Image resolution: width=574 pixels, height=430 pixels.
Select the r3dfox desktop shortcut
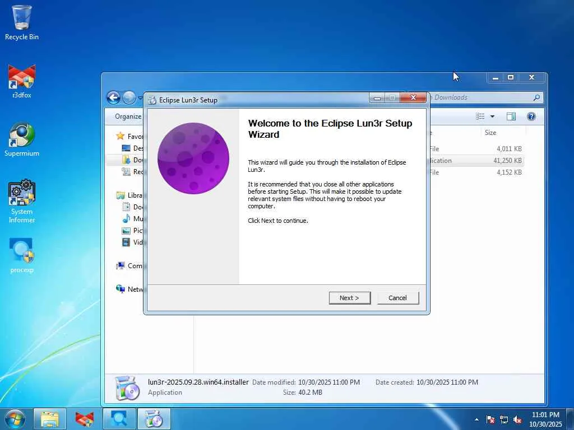[x=22, y=81]
